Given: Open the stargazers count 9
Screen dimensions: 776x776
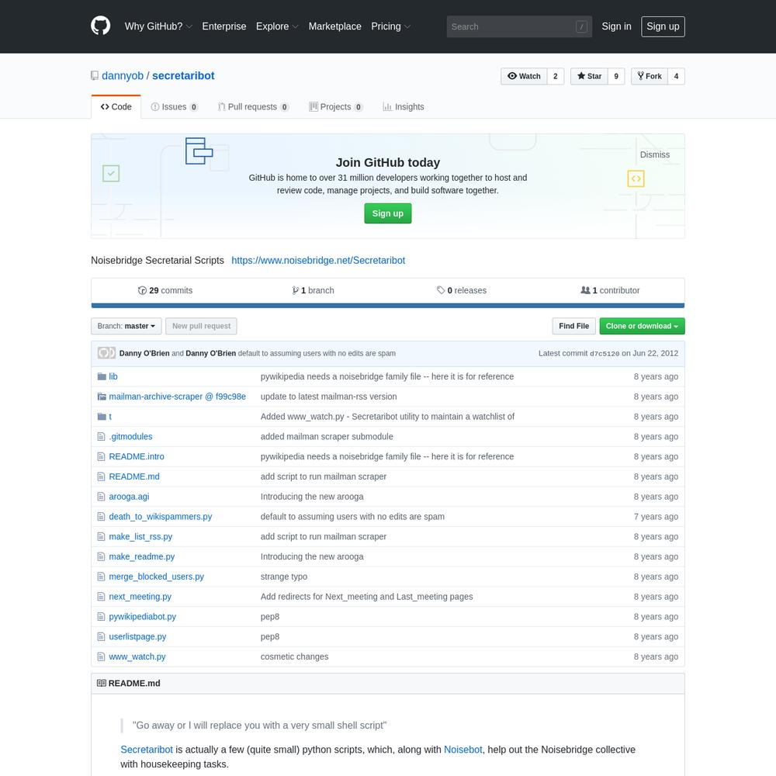Looking at the screenshot, I should 616,76.
